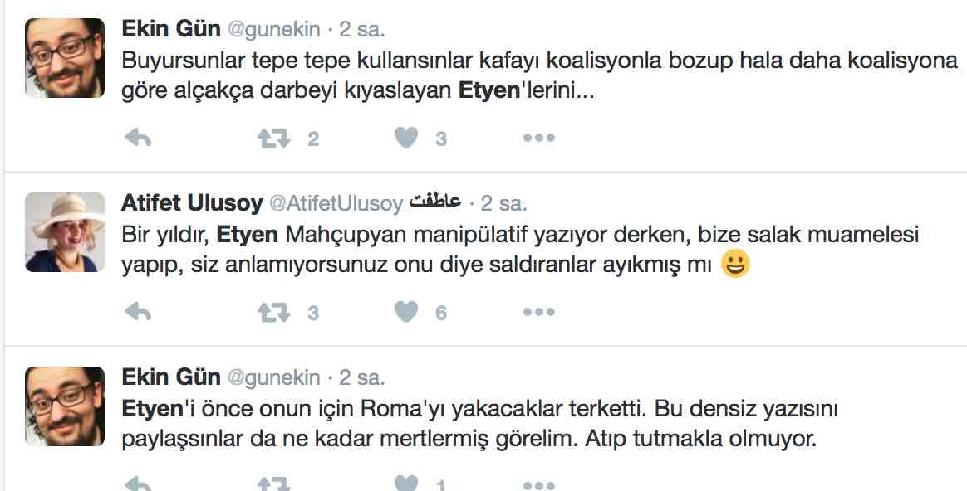Click Atifet Ulusoy display name

(x=192, y=202)
